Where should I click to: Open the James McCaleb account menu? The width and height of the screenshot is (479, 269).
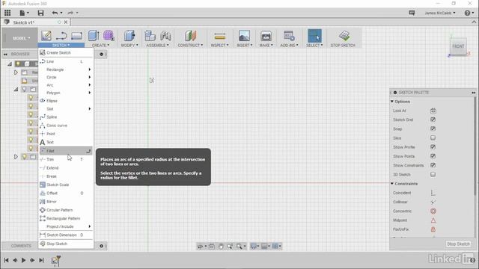point(440,13)
